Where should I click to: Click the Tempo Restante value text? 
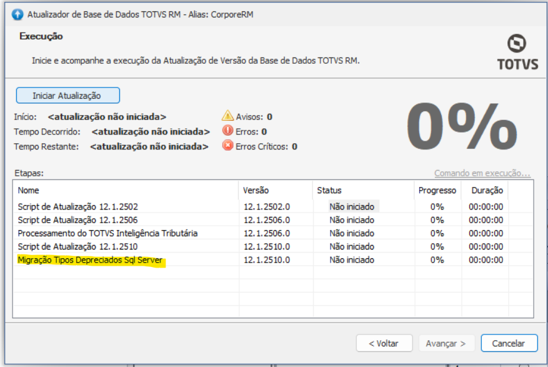point(149,146)
